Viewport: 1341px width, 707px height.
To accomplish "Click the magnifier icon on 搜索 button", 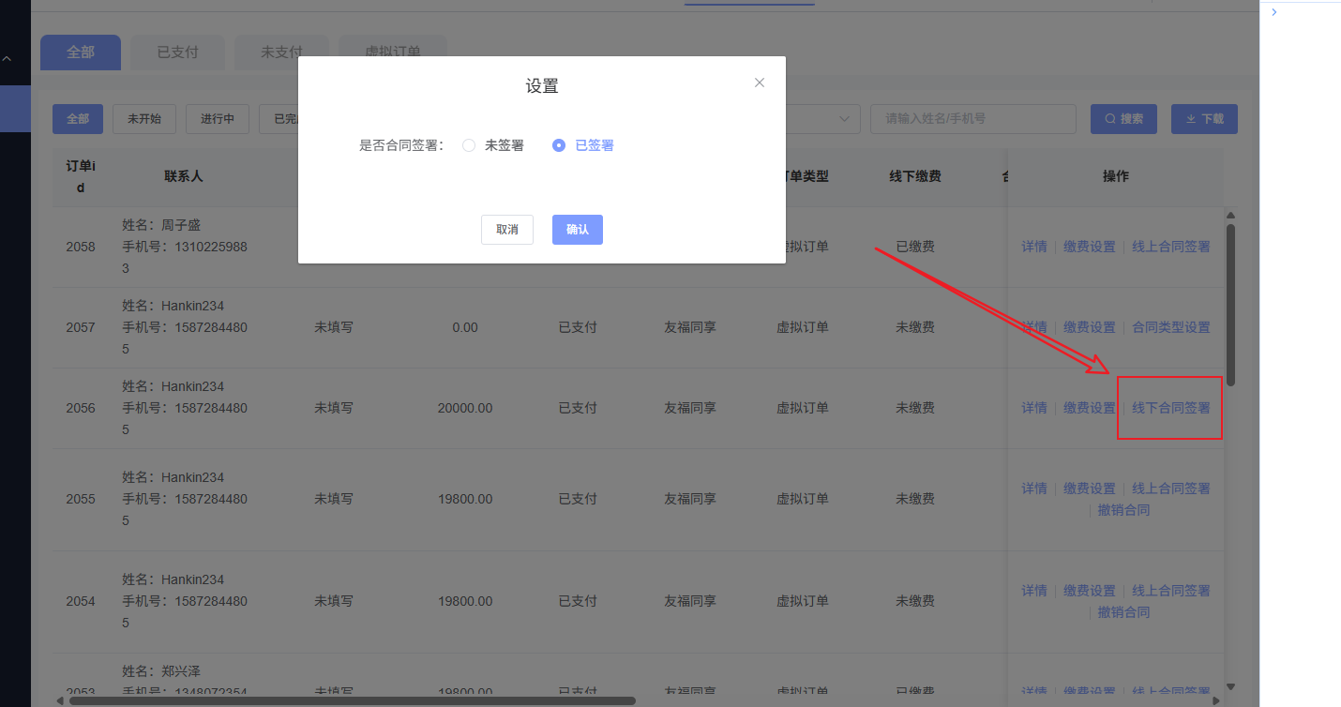I will [x=1110, y=119].
